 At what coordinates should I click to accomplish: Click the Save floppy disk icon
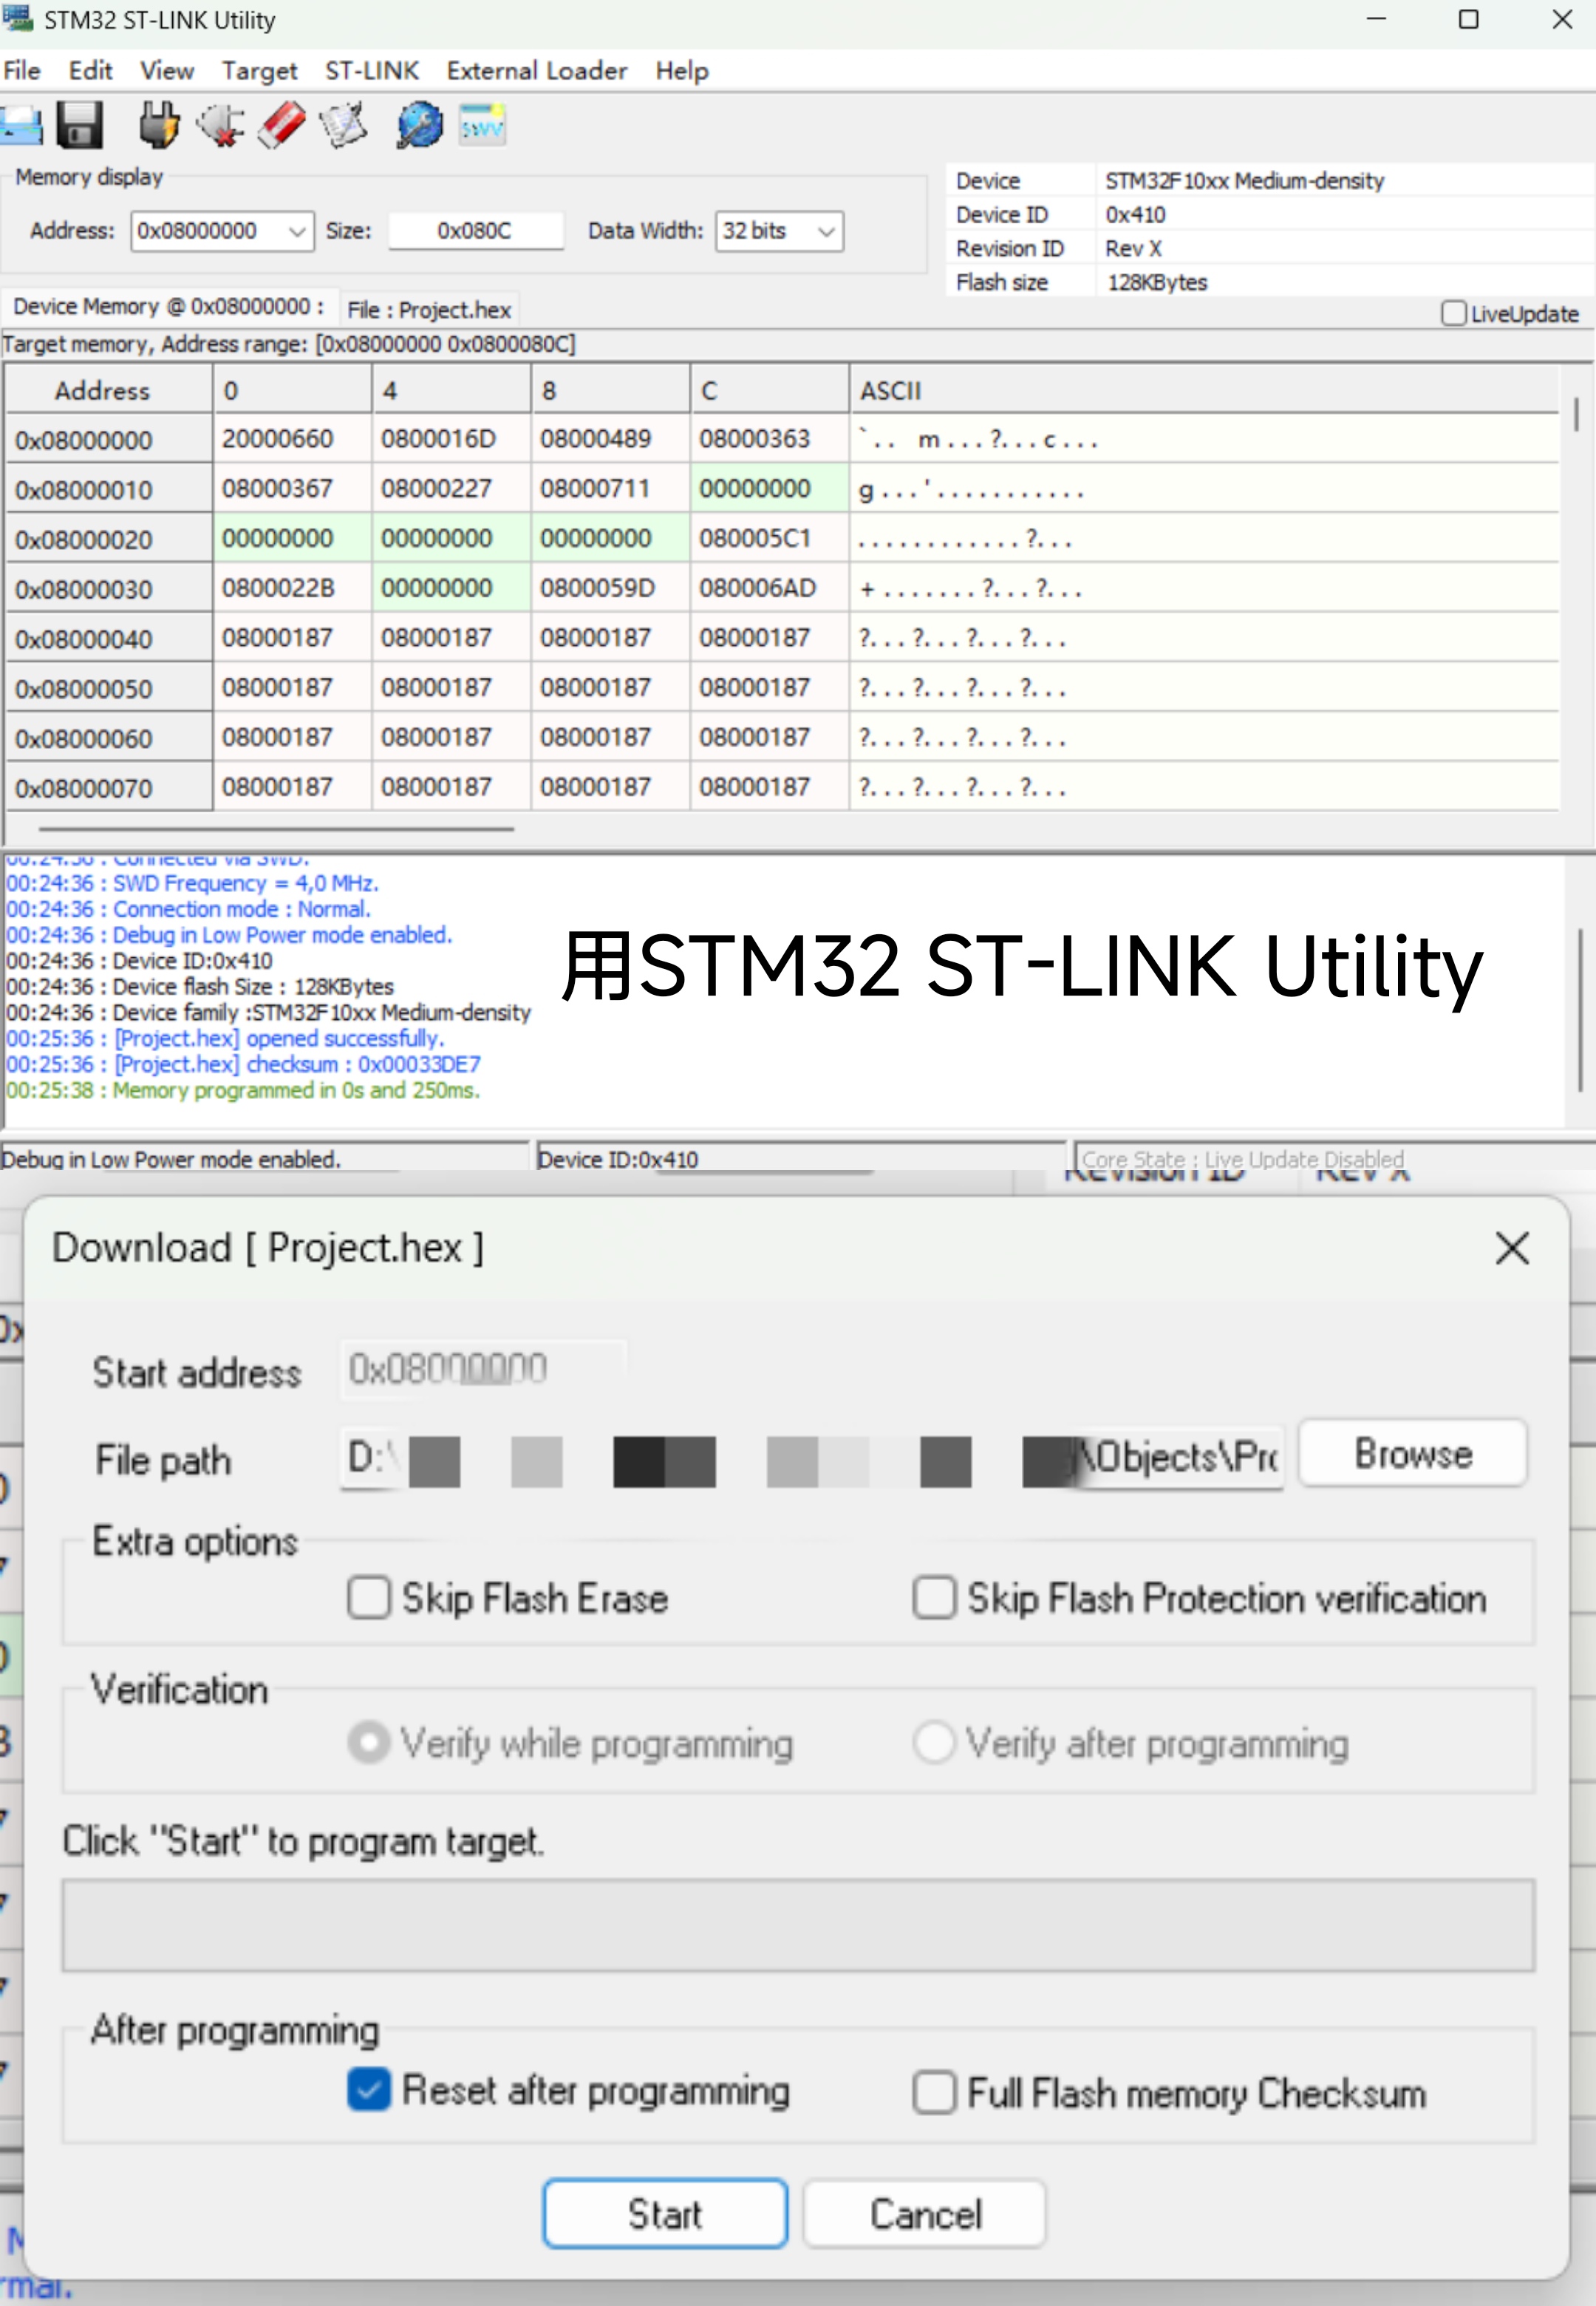79,126
